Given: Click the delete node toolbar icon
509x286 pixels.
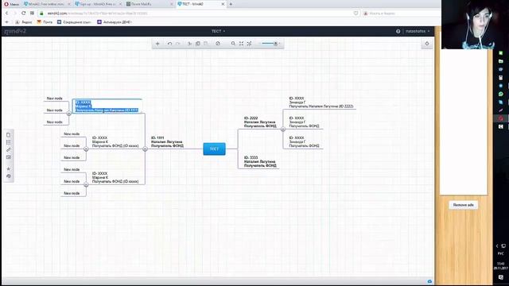Looking at the screenshot, I should click(218, 44).
